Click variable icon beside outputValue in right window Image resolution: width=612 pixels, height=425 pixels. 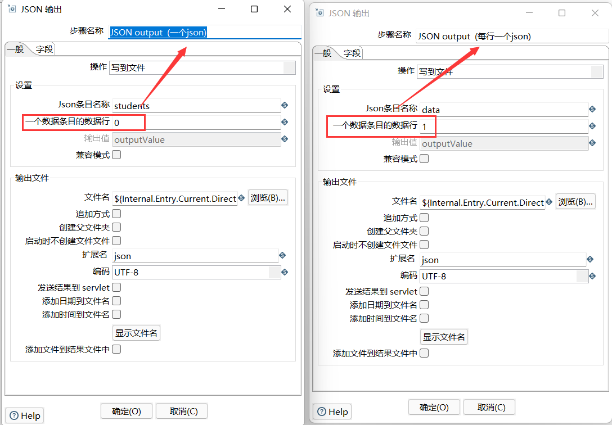click(592, 143)
